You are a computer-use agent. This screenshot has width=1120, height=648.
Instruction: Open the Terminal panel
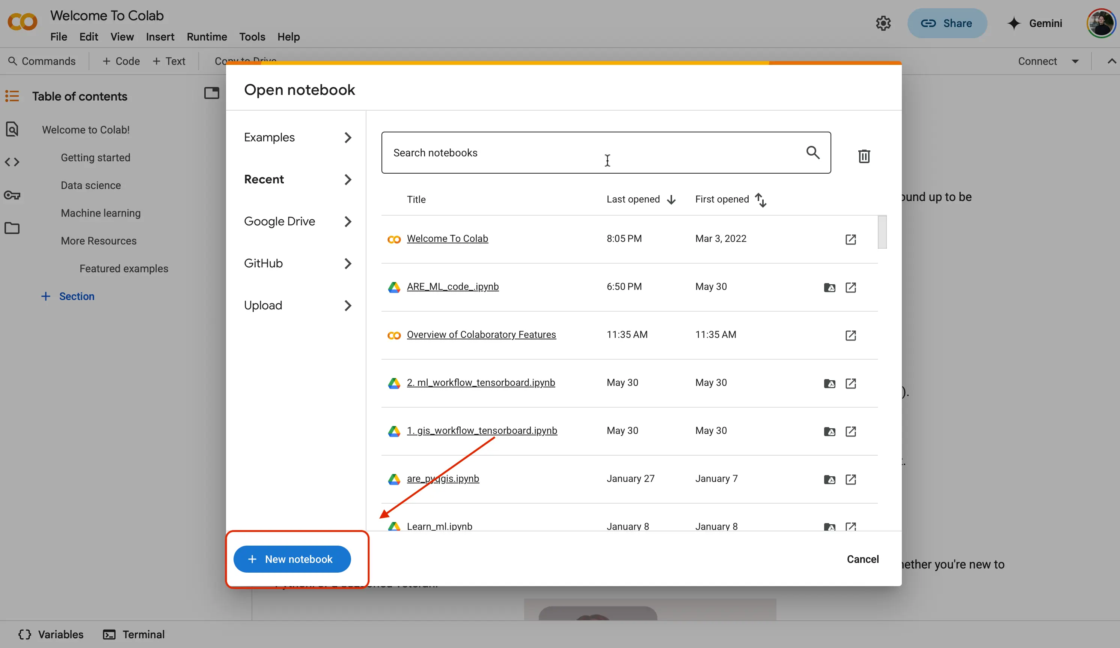134,634
